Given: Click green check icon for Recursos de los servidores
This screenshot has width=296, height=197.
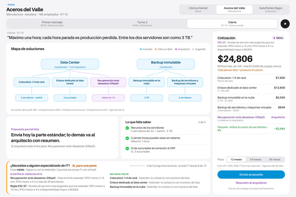Looking at the screenshot, I should (127, 128).
